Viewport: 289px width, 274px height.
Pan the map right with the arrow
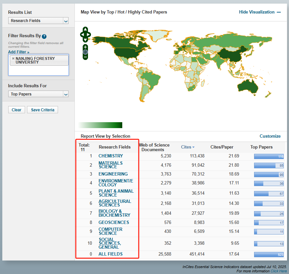click(x=89, y=35)
